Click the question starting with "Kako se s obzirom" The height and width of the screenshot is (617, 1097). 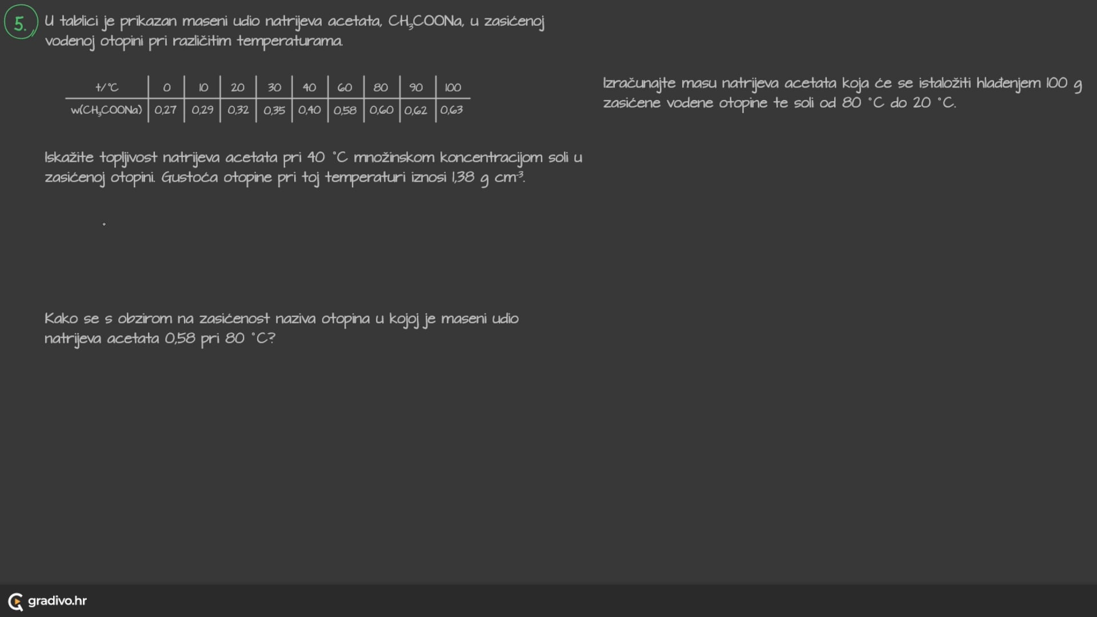(x=281, y=328)
